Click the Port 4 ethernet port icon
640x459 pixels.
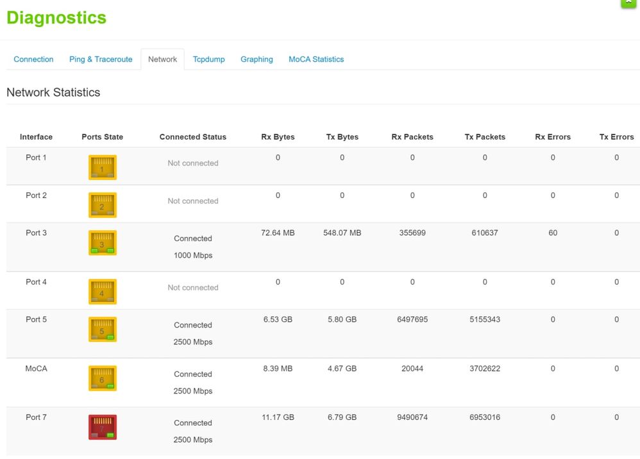[x=102, y=292]
